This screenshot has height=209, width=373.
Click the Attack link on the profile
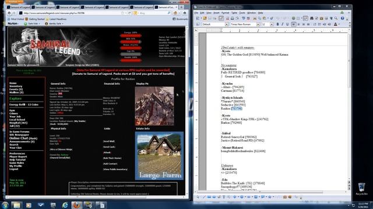click(x=107, y=152)
